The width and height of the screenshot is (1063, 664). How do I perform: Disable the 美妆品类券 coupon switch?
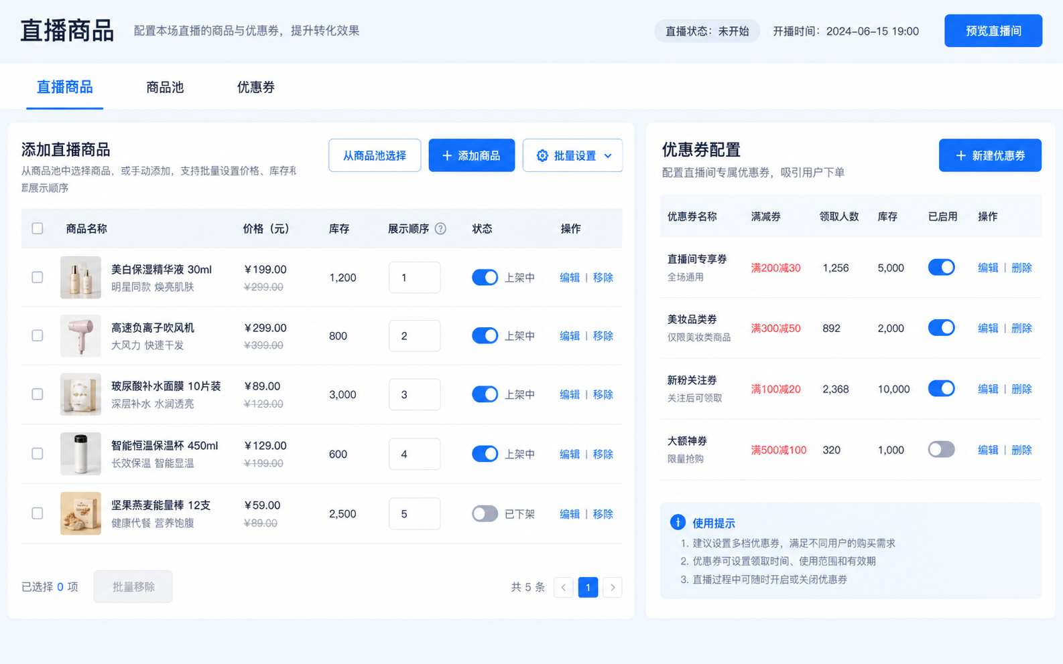pyautogui.click(x=942, y=328)
